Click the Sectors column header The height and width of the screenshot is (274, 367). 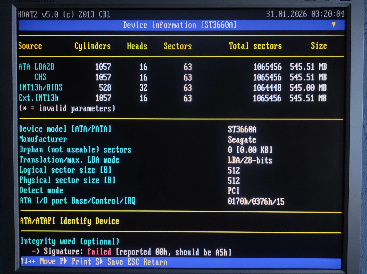tap(178, 46)
